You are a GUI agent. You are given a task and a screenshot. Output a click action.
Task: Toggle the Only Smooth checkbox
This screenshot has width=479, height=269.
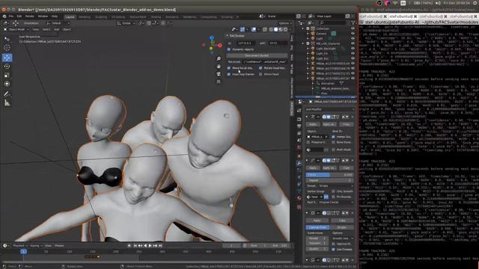coord(333,191)
